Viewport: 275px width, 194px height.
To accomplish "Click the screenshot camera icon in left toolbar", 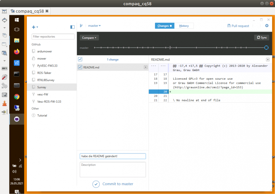I will (x=4, y=95).
